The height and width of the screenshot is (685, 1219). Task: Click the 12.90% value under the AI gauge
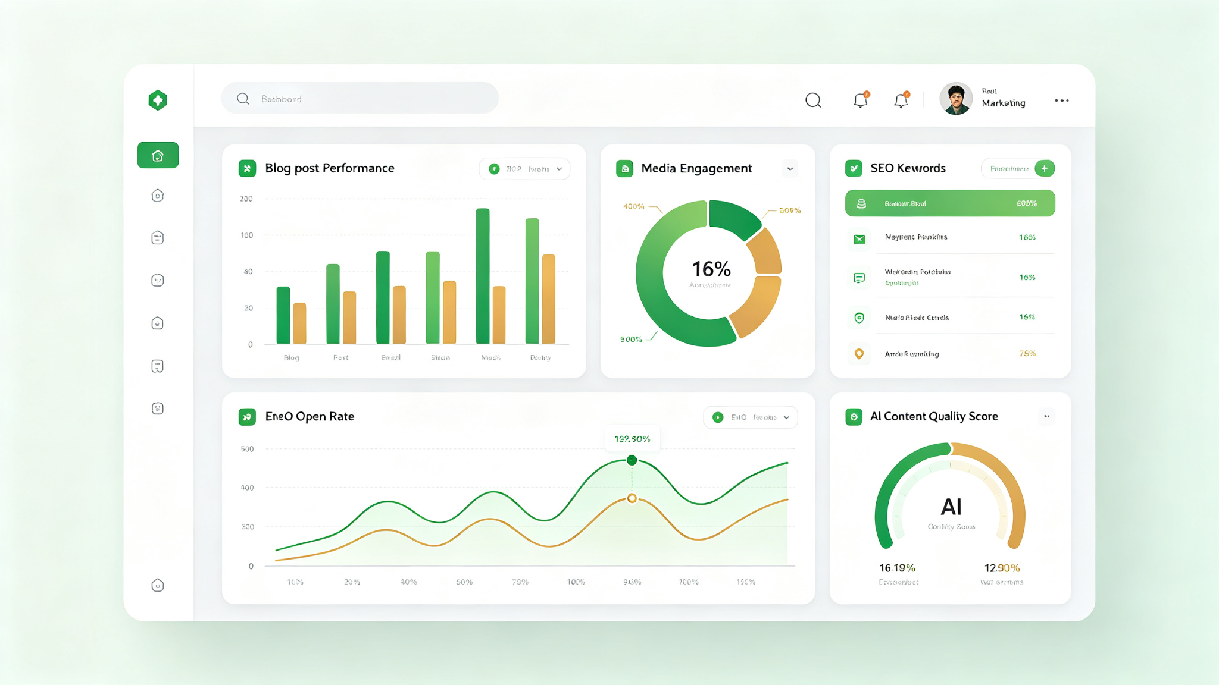click(x=1002, y=568)
